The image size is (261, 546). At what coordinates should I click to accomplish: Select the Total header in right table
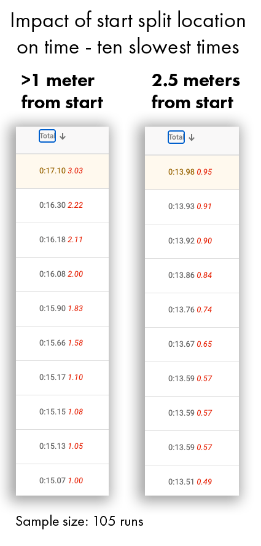click(176, 137)
